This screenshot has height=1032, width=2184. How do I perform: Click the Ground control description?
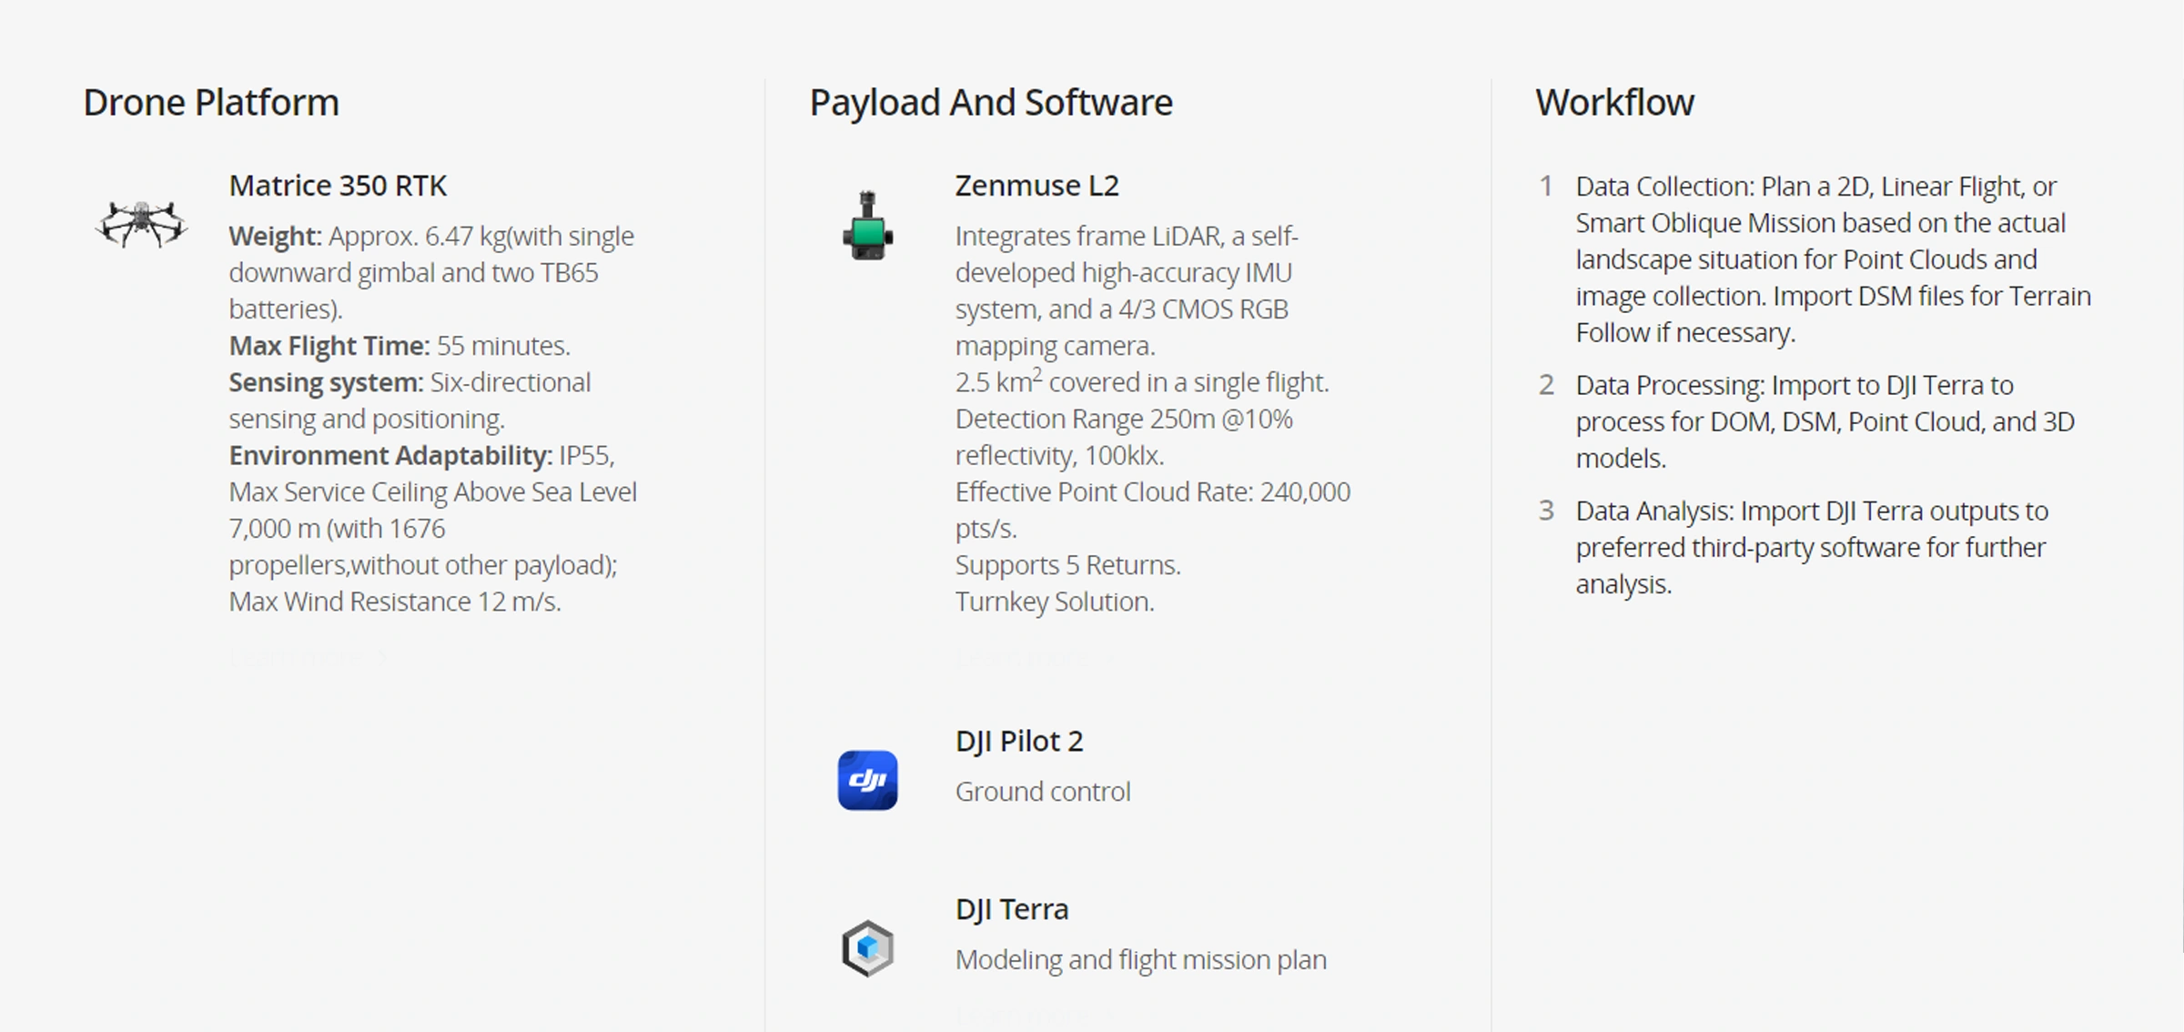pyautogui.click(x=1043, y=792)
